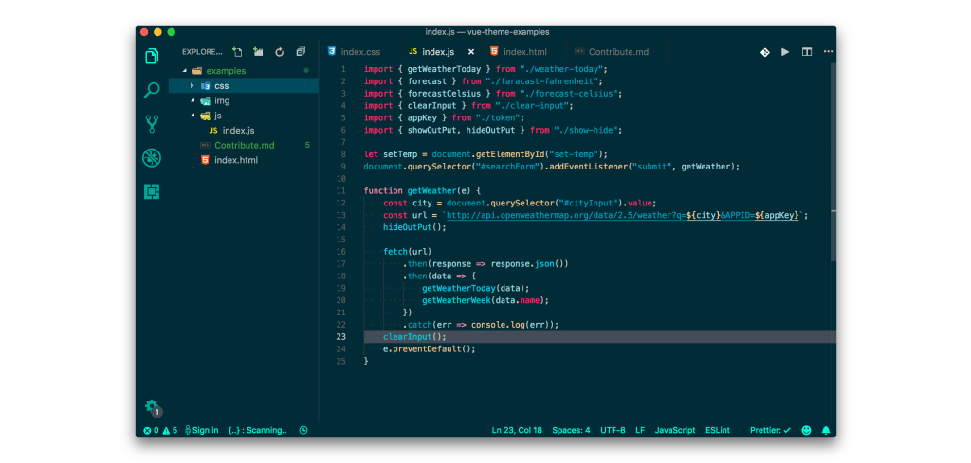
Task: Click Sign in on the status bar
Action: tap(201, 430)
